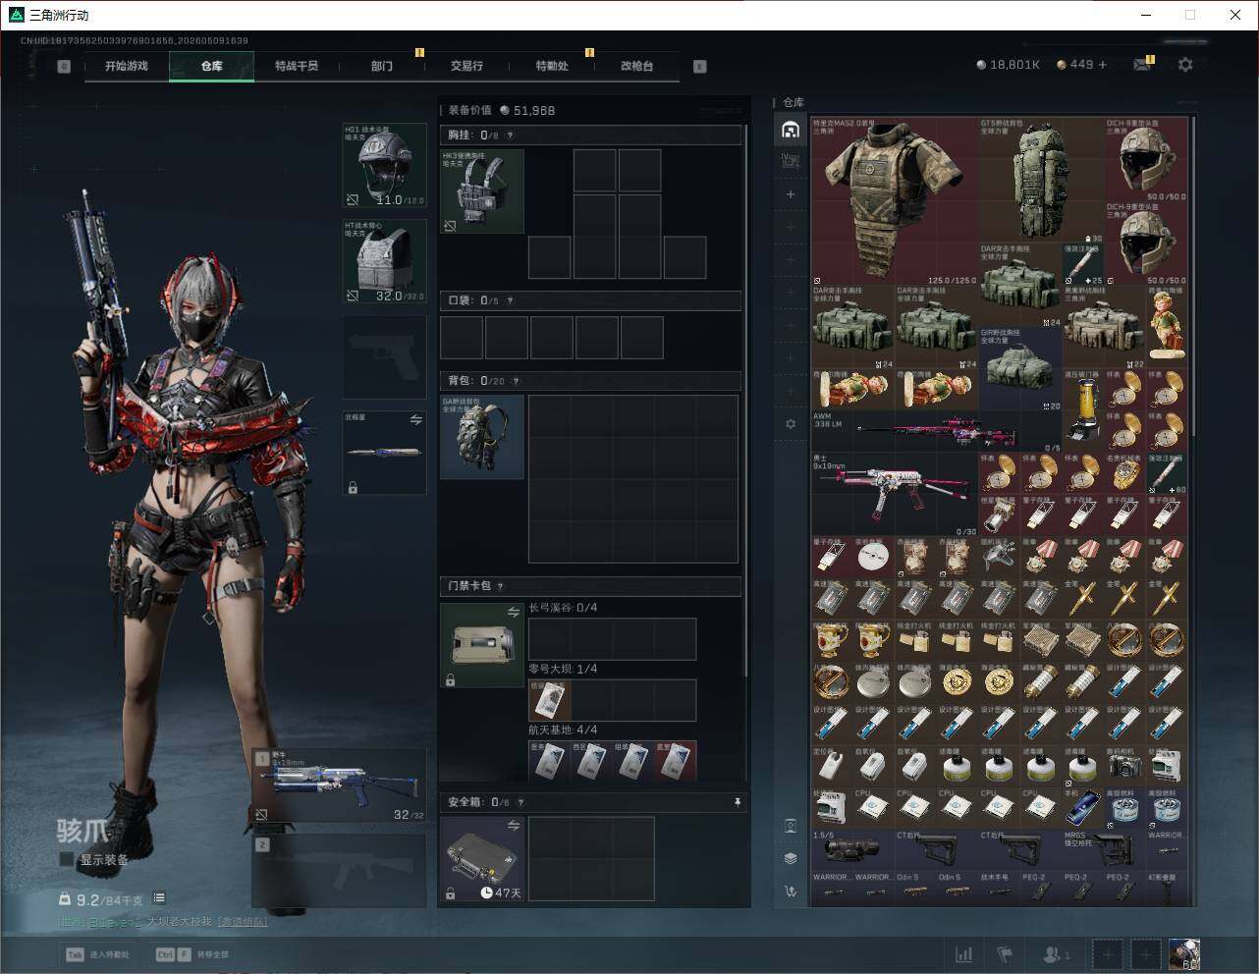Show help for 背包 section
Screen dimensions: 1259x974
pos(516,381)
